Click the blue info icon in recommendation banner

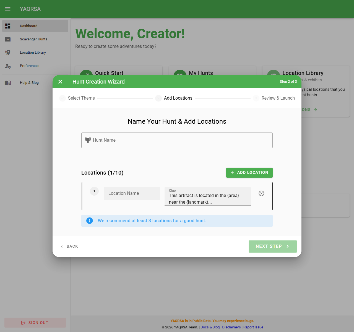coord(90,221)
